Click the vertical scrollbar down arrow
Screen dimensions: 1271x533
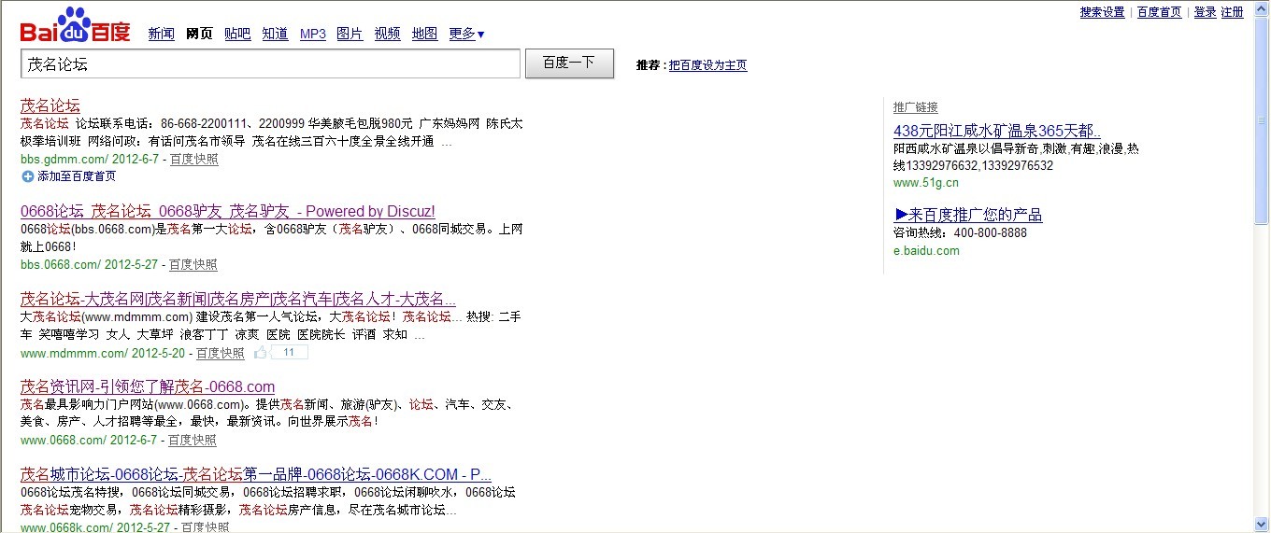(1263, 525)
